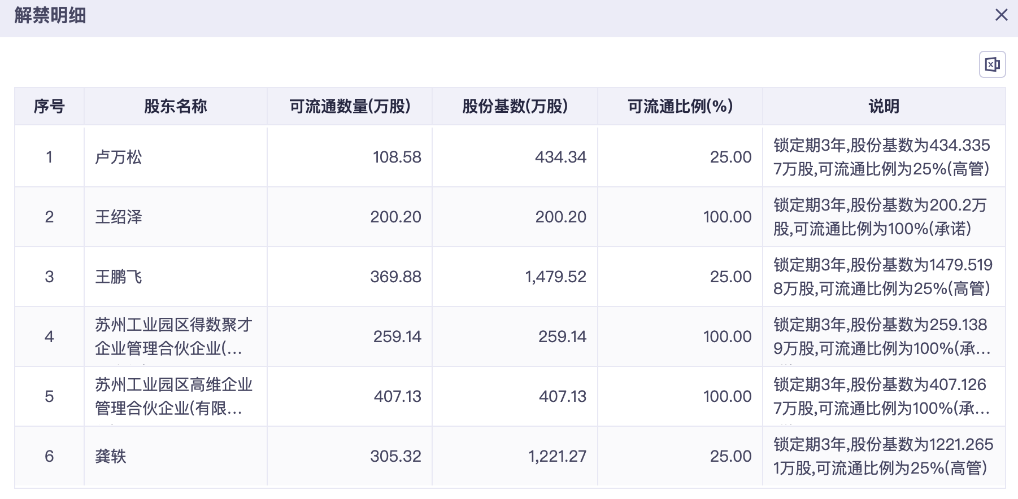Click the truncated note for 407.1267万股
1018x499 pixels.
pos(881,396)
